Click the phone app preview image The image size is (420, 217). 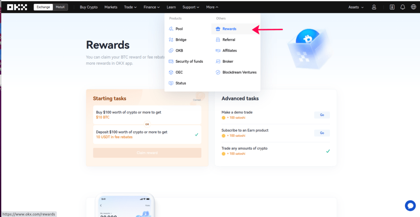[125, 205]
